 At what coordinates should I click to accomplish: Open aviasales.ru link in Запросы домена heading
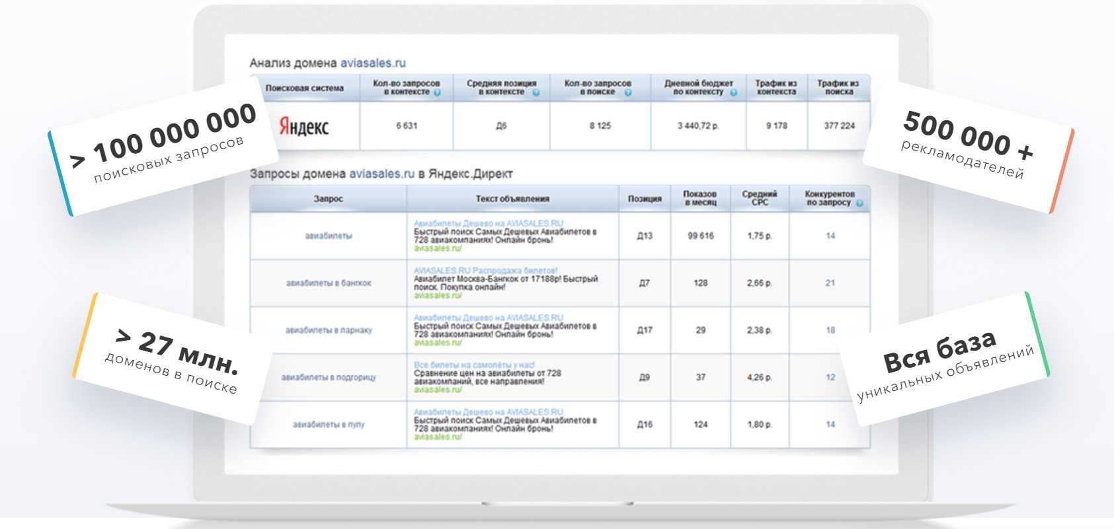pos(381,174)
